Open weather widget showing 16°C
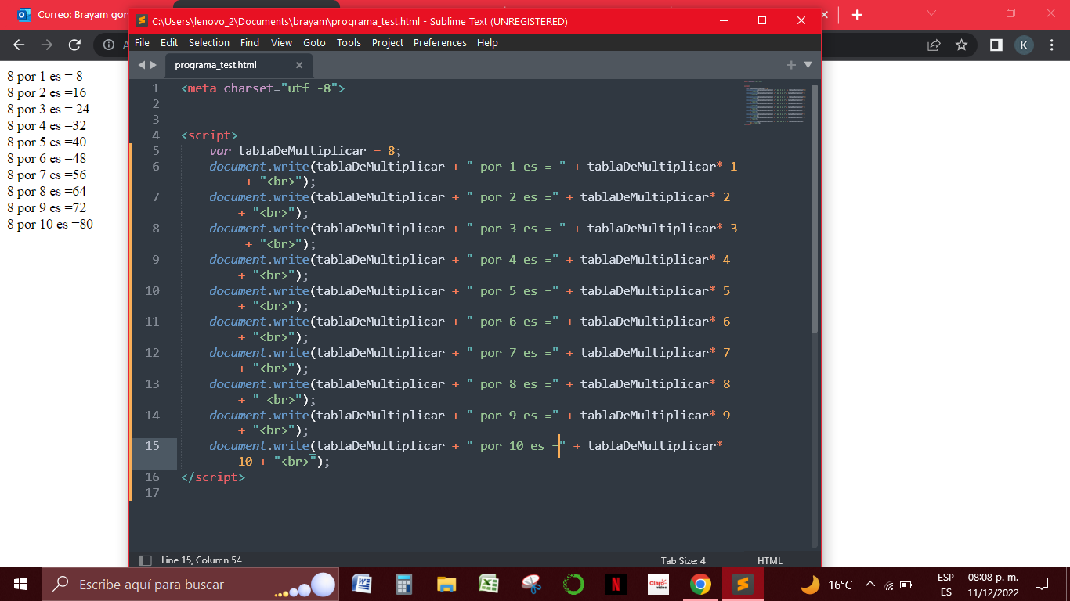 (827, 585)
